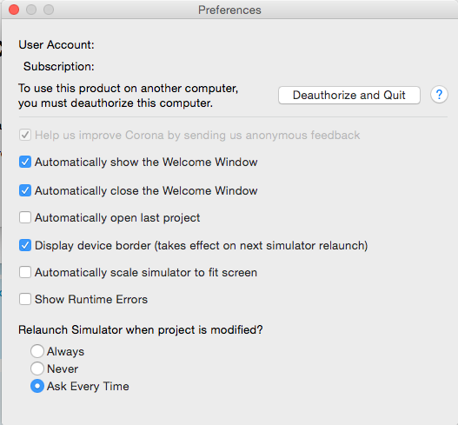This screenshot has width=458, height=425.
Task: Click the Automatically open last project label
Action: click(x=117, y=218)
